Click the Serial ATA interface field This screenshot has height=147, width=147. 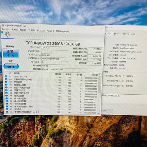coord(55,55)
